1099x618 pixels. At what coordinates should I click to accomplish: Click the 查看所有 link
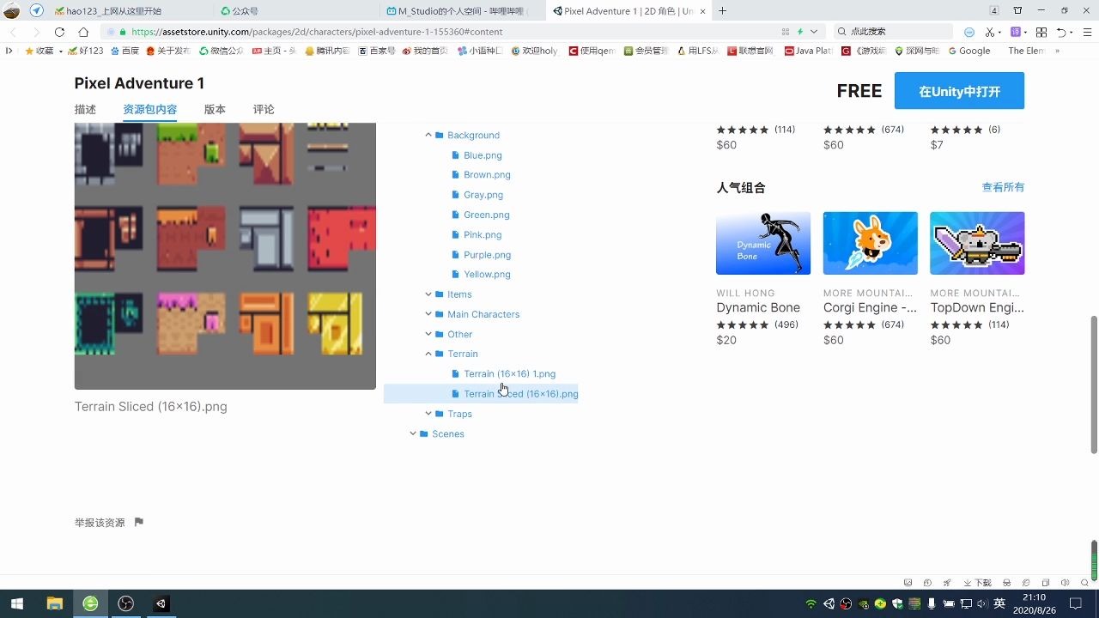point(1003,187)
